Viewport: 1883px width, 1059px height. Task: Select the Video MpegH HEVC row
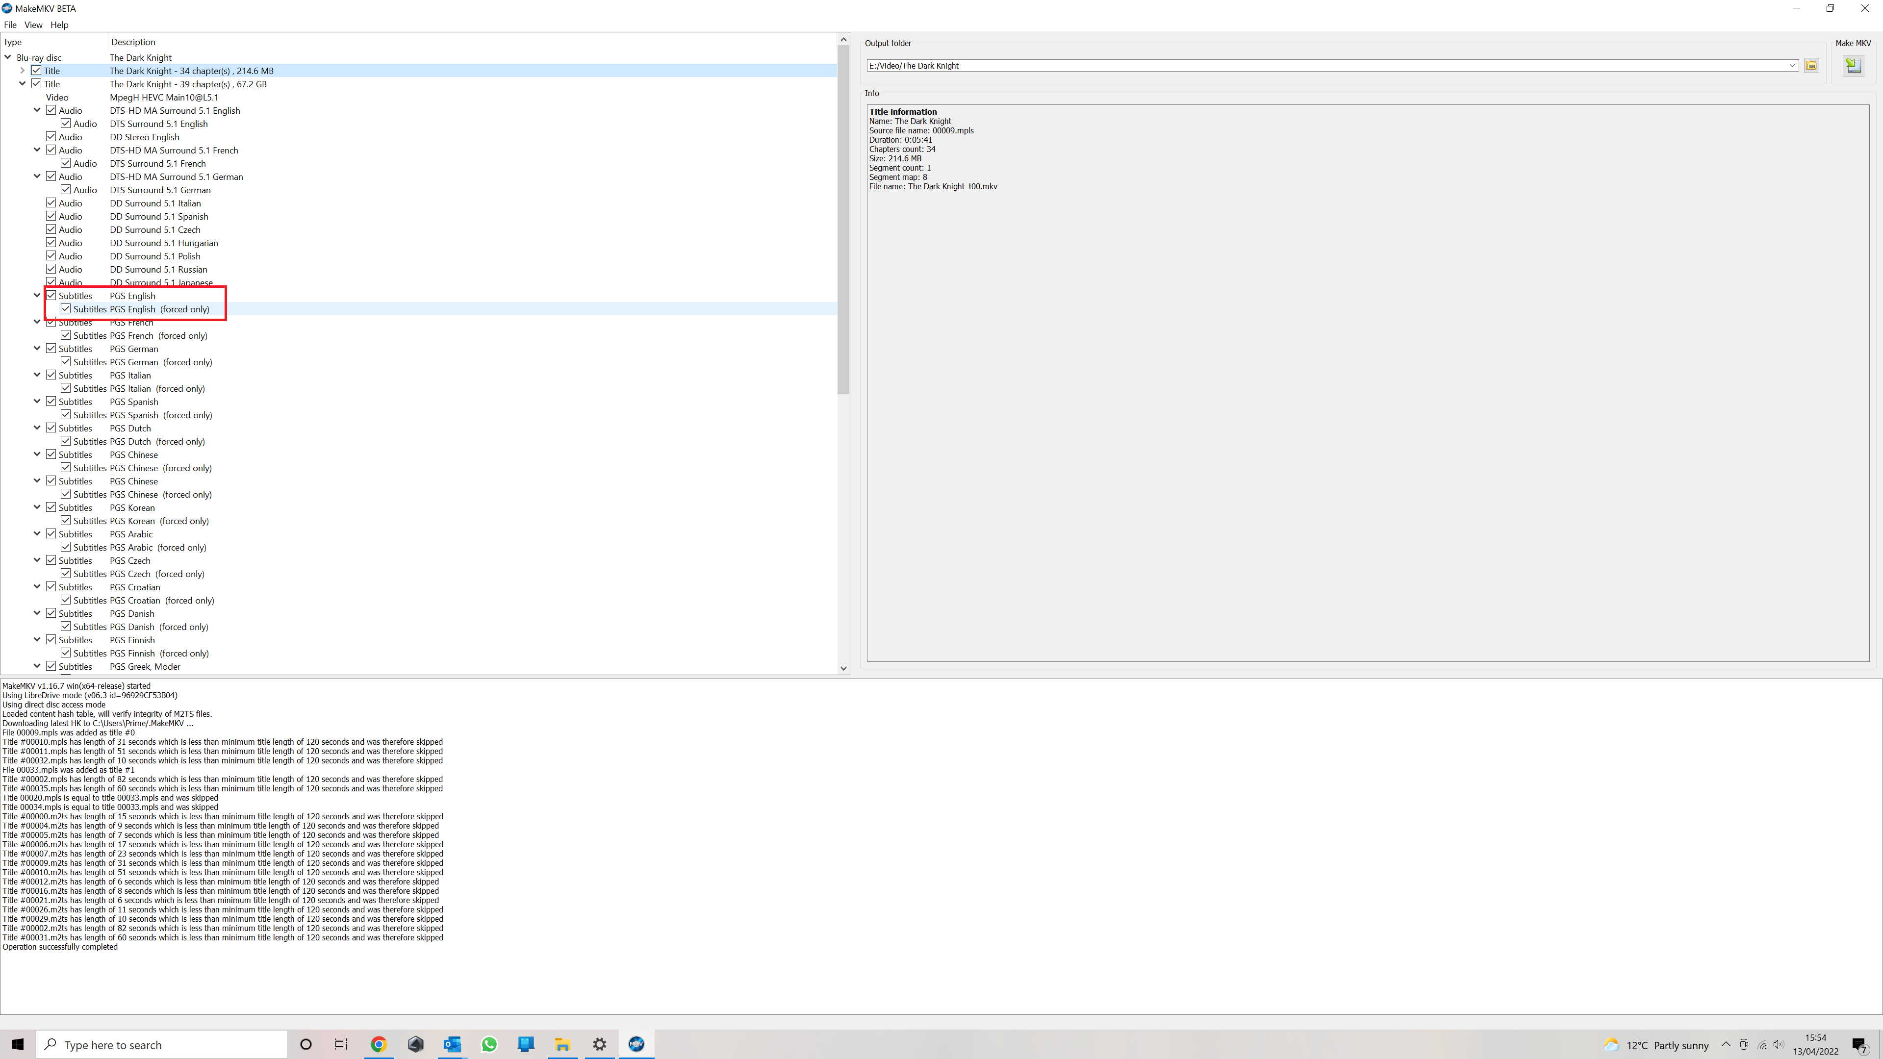(419, 97)
